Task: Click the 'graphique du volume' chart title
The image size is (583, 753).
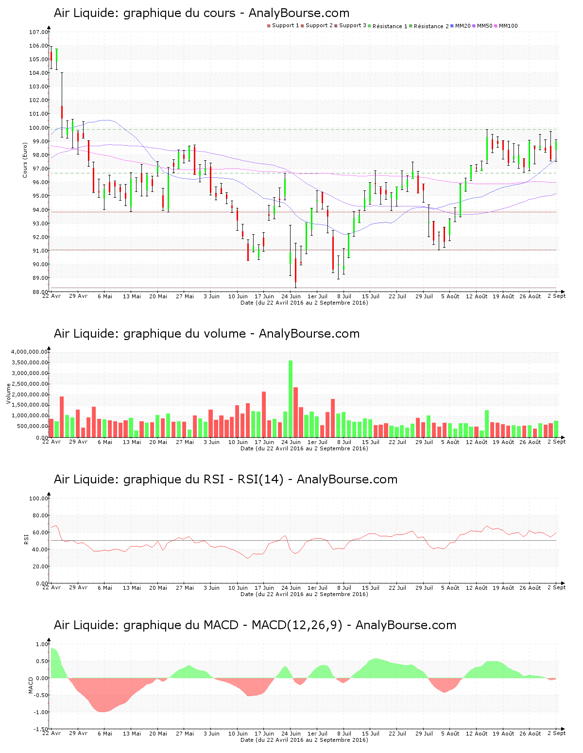Action: pos(206,334)
